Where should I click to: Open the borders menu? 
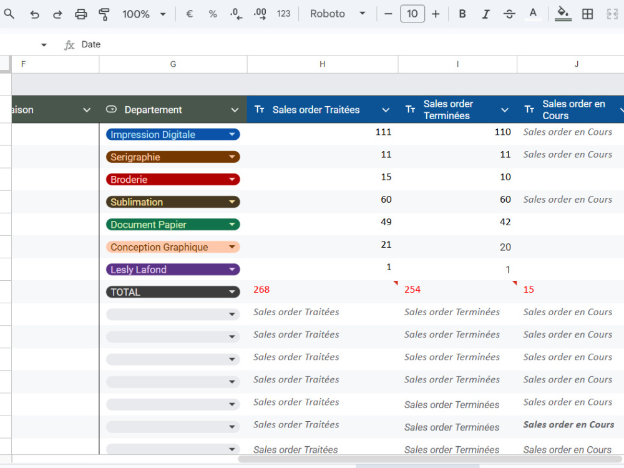(587, 14)
